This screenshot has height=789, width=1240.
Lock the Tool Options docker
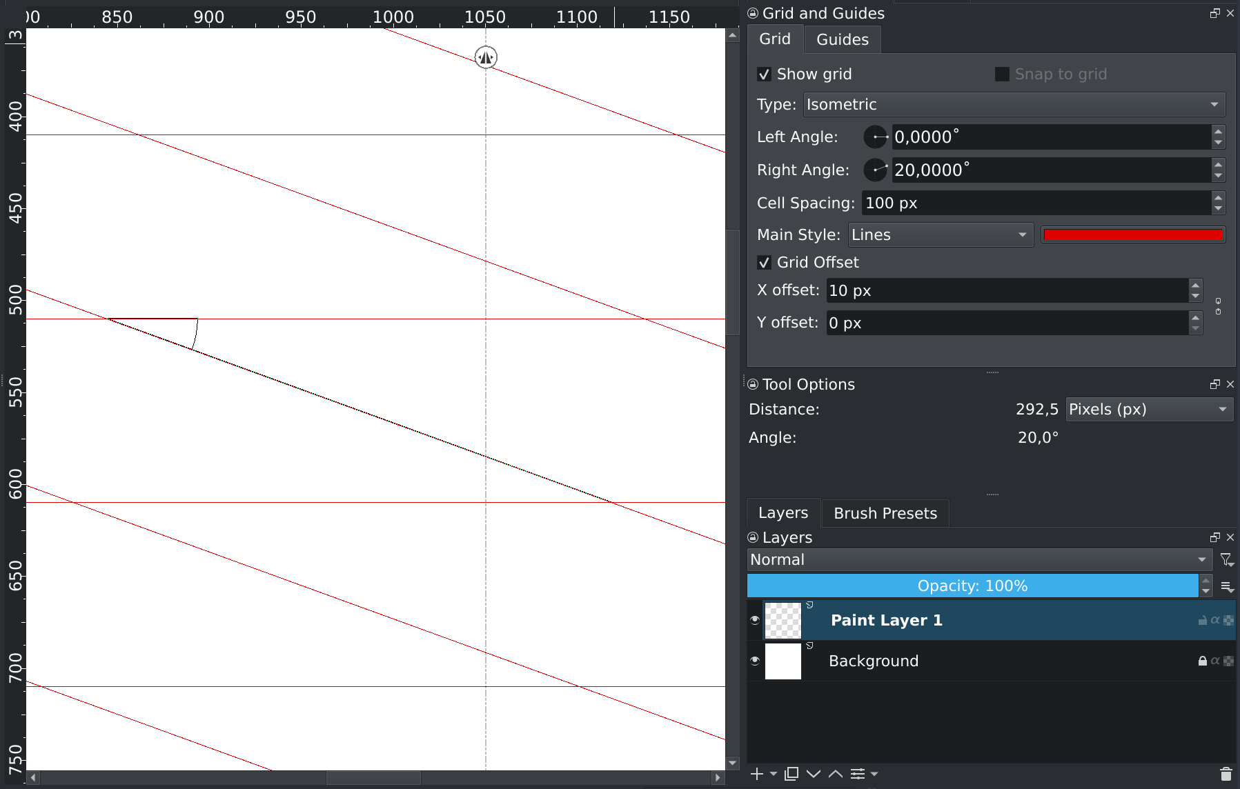click(753, 384)
